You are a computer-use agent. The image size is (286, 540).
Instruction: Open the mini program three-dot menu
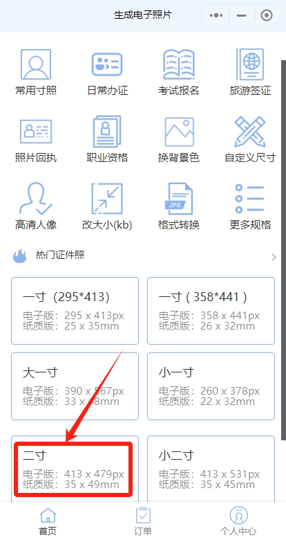216,15
